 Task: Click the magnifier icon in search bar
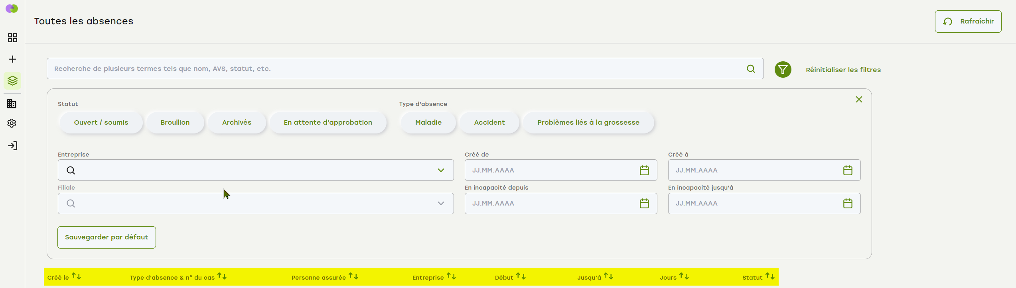point(751,69)
